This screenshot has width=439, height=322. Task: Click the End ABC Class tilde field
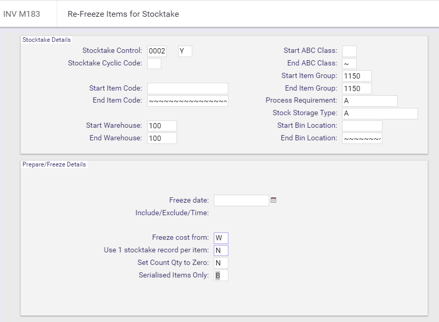point(349,63)
